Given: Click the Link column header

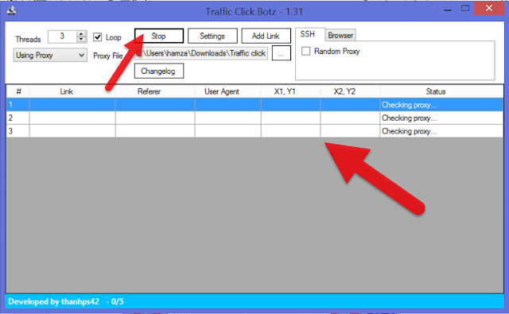Looking at the screenshot, I should [72, 91].
